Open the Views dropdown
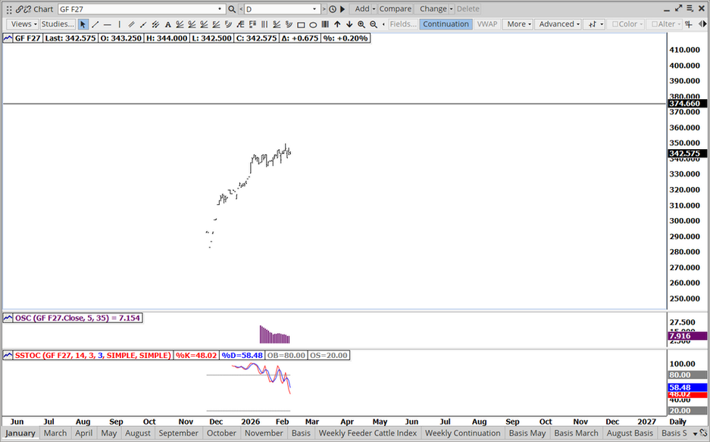The width and height of the screenshot is (710, 442). 23,24
